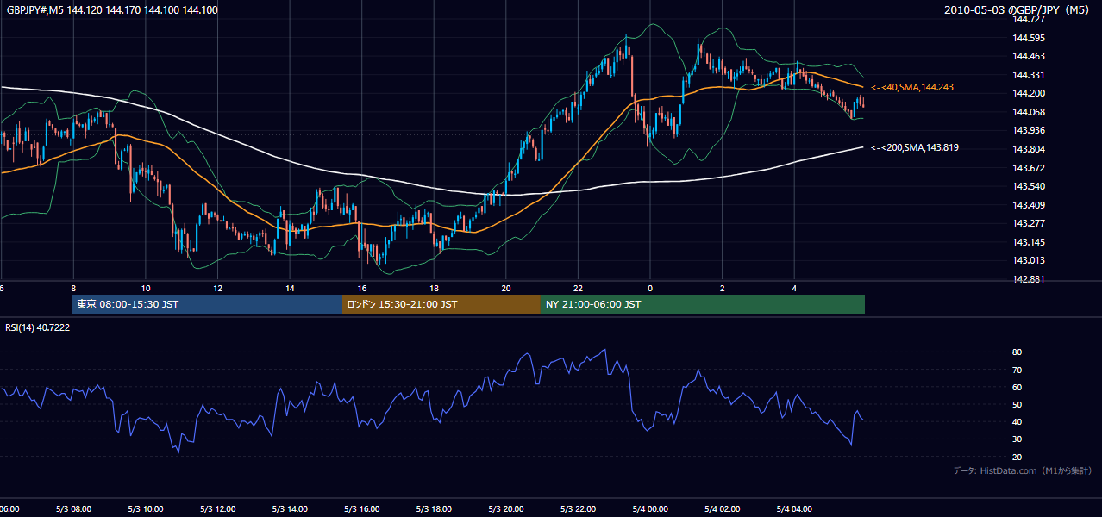Click price level 143.540 on the axis
This screenshot has width=1102, height=517.
click(1029, 186)
